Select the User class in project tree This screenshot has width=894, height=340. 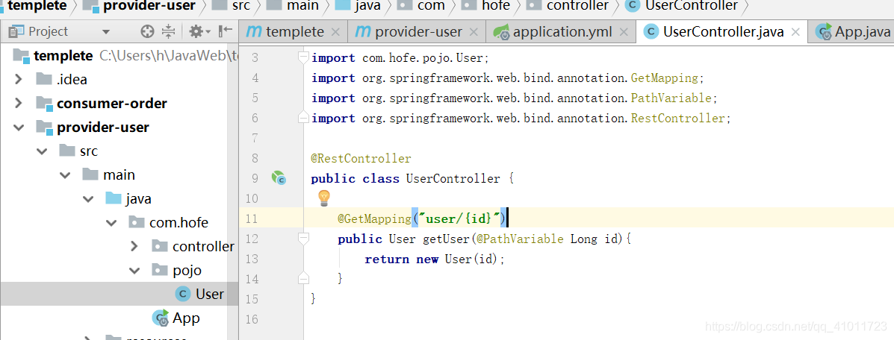[x=210, y=294]
